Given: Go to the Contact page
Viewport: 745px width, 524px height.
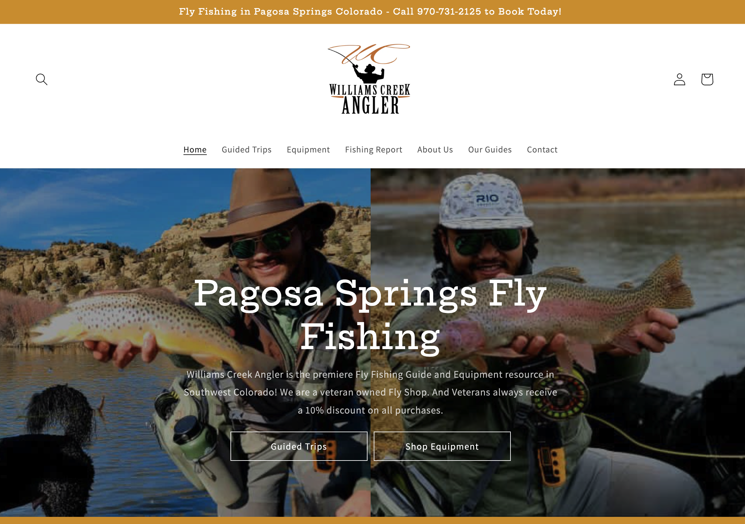Looking at the screenshot, I should [542, 149].
